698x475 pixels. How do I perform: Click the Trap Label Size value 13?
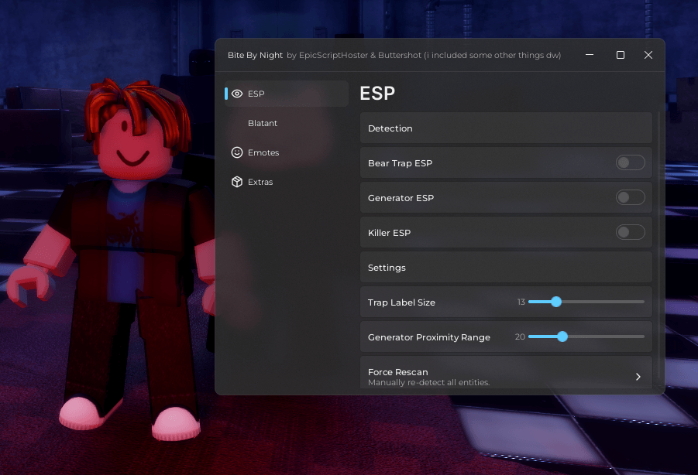521,302
